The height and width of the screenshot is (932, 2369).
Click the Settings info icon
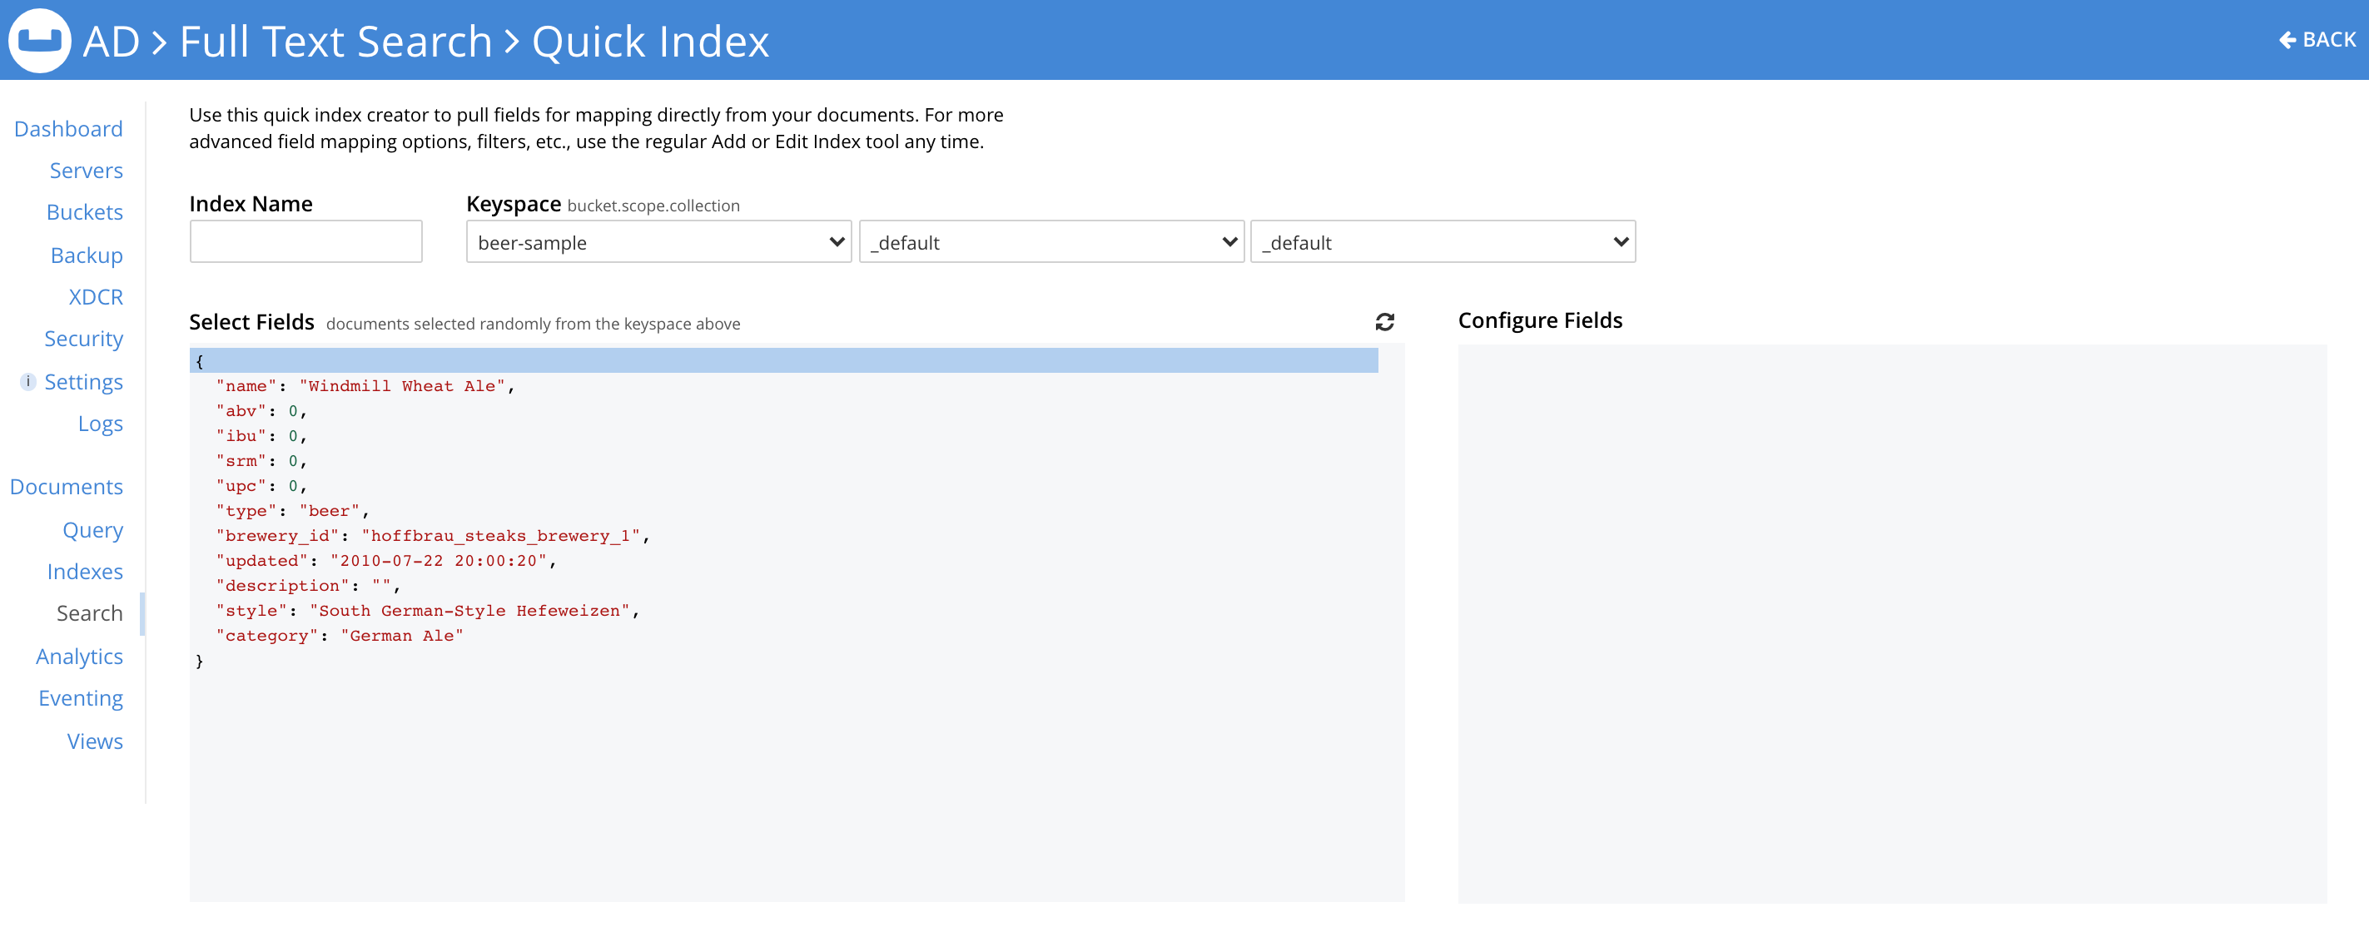click(x=28, y=381)
